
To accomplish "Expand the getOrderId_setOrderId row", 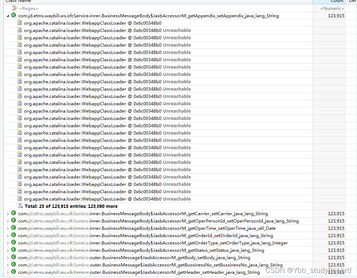I will point(8,236).
